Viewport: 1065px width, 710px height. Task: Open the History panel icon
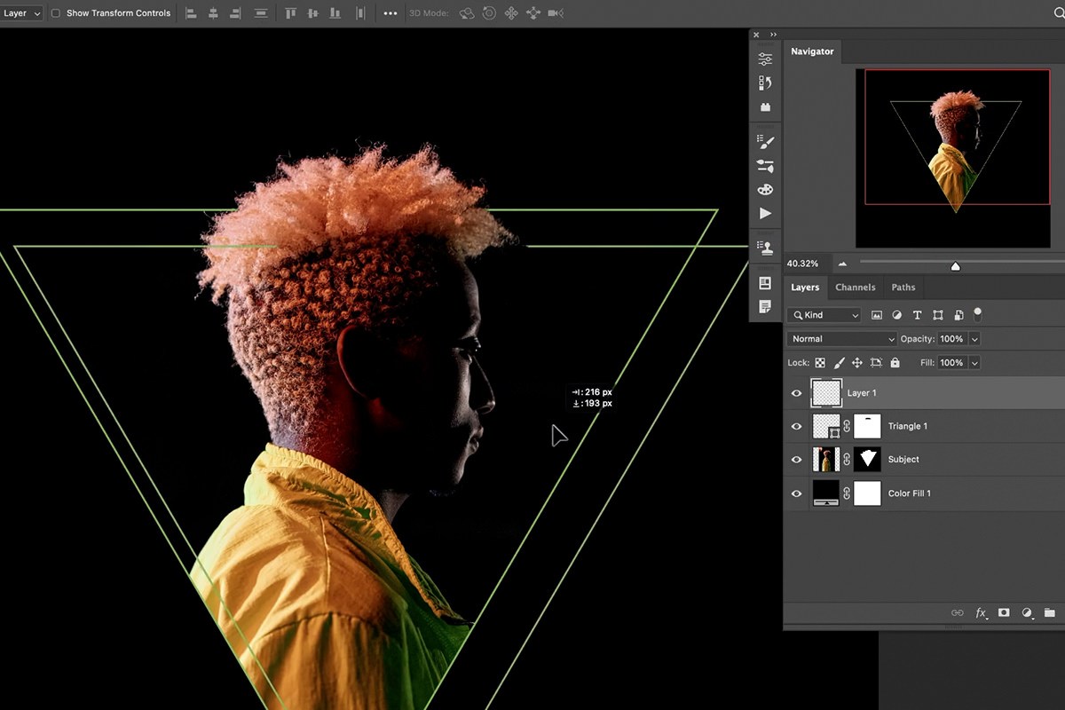[765, 83]
